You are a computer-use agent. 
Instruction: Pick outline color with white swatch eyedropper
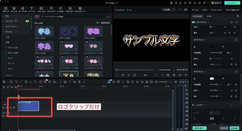[223, 79]
